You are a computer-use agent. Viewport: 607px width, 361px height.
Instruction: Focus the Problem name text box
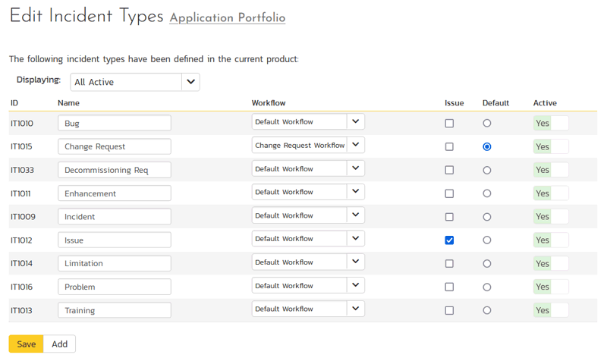coord(115,287)
